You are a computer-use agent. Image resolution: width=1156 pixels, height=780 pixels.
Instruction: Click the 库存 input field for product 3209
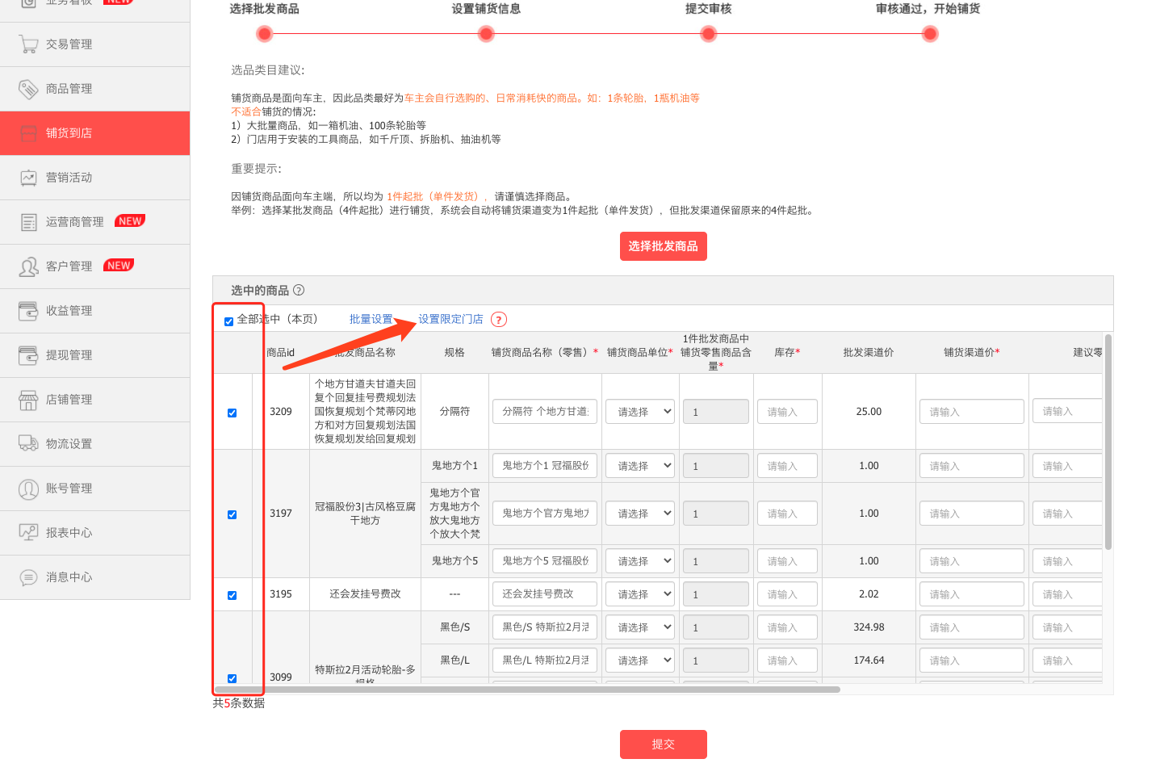click(787, 412)
